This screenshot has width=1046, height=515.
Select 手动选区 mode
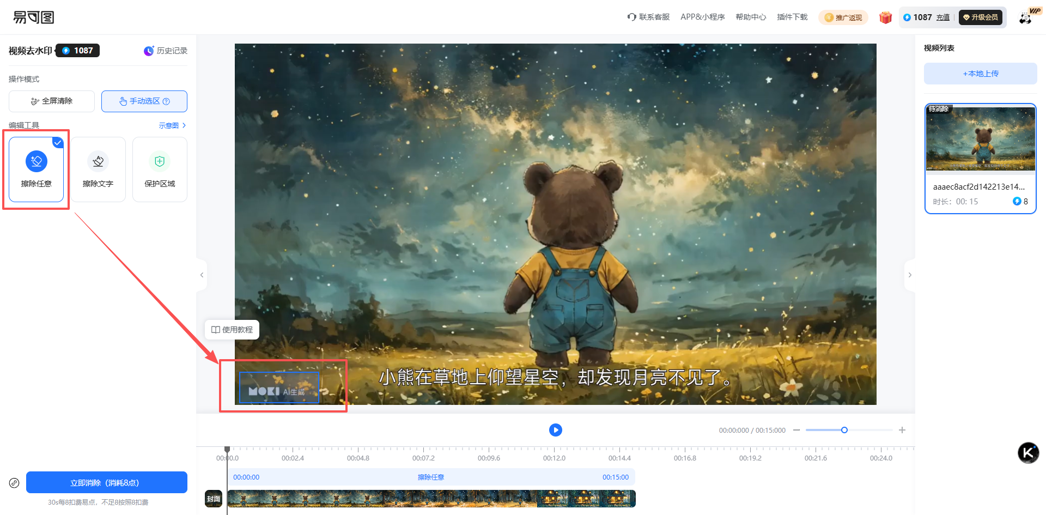144,101
